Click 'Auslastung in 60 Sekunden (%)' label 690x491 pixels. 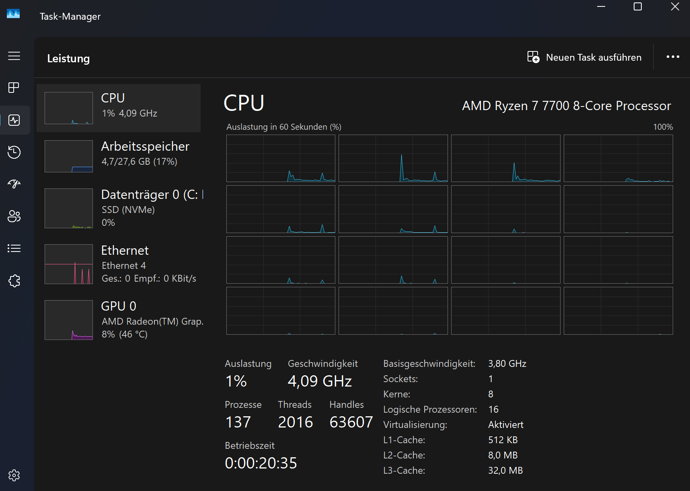(x=284, y=127)
